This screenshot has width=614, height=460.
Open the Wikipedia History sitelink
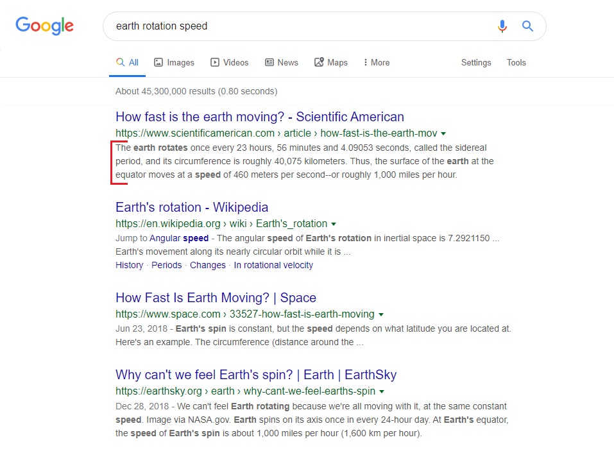(x=129, y=265)
